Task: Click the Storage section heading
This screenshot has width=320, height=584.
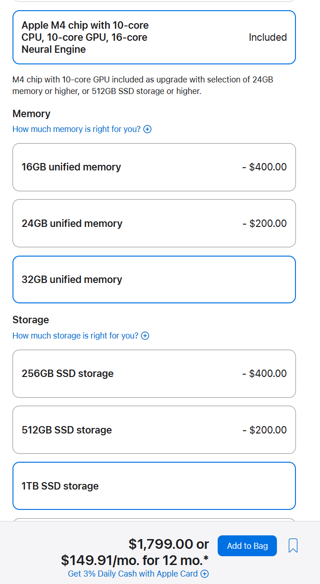Action: (x=31, y=320)
